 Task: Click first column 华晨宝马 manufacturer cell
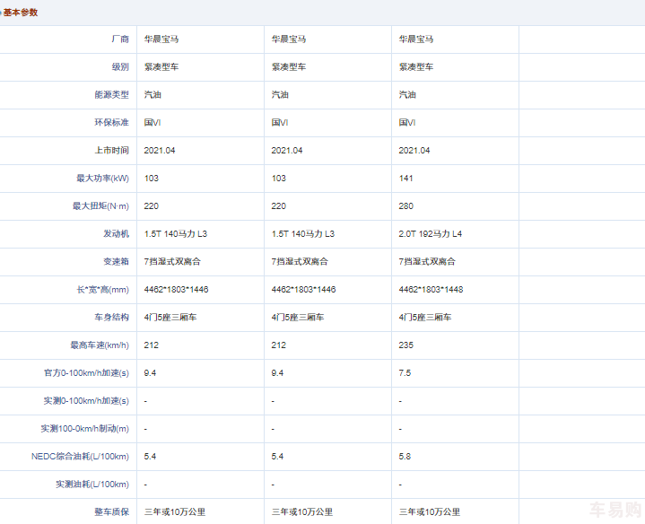[x=161, y=39]
